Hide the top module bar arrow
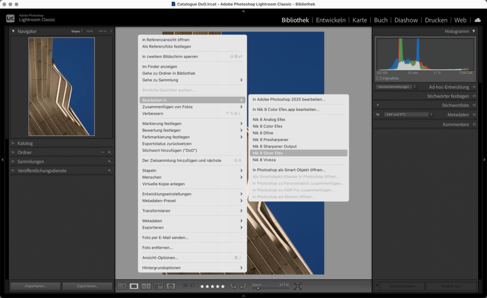The image size is (487, 298). [243, 11]
